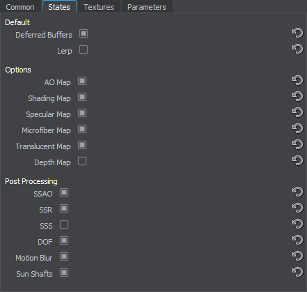Screen dimensions: 307x292
Task: Reset the Specular Map option
Action: [297, 112]
